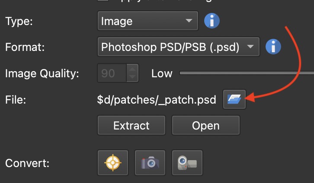Click the $d/patches/_patch.psd file path
The width and height of the screenshot is (314, 183).
157,100
